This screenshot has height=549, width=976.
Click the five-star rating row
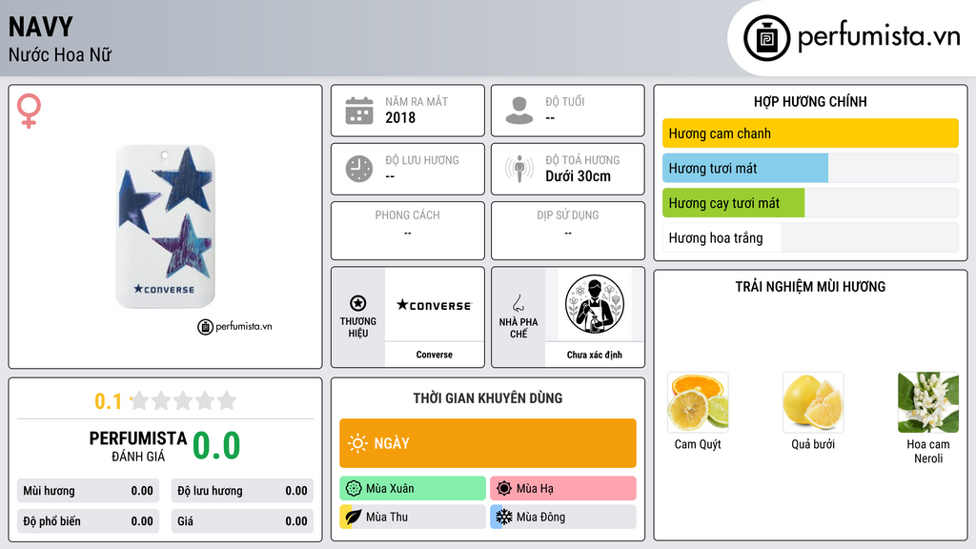pos(184,400)
